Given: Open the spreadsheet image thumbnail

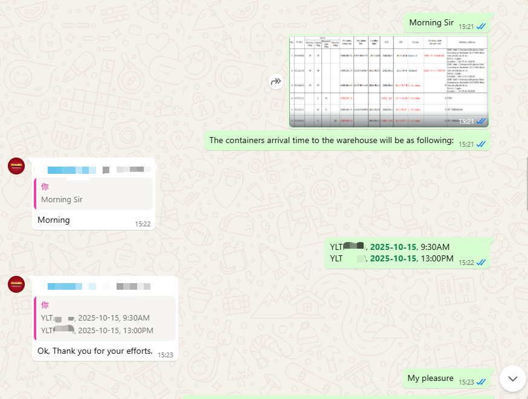Looking at the screenshot, I should coord(388,80).
